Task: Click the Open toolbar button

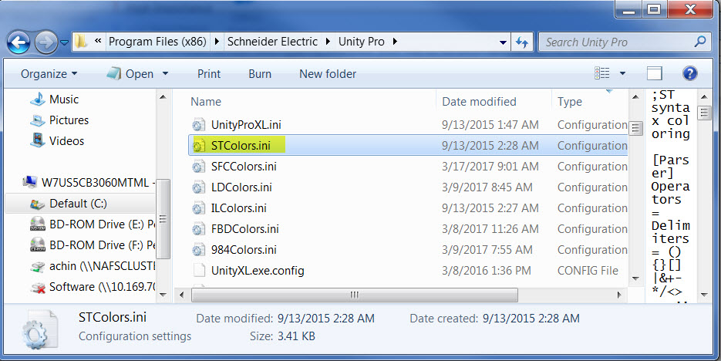Action: pyautogui.click(x=130, y=74)
